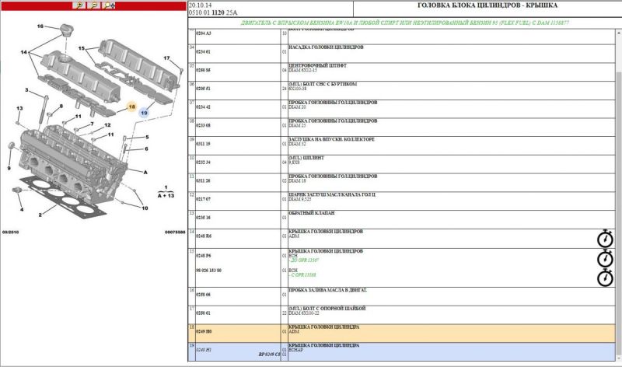Click callout 16 oil filler cap label

tap(40, 26)
